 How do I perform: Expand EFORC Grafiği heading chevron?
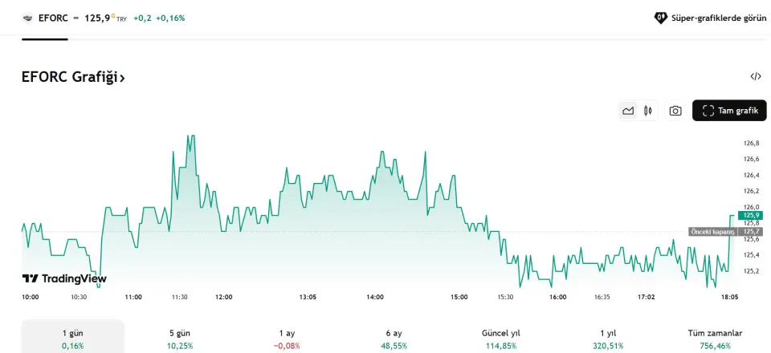pos(122,78)
